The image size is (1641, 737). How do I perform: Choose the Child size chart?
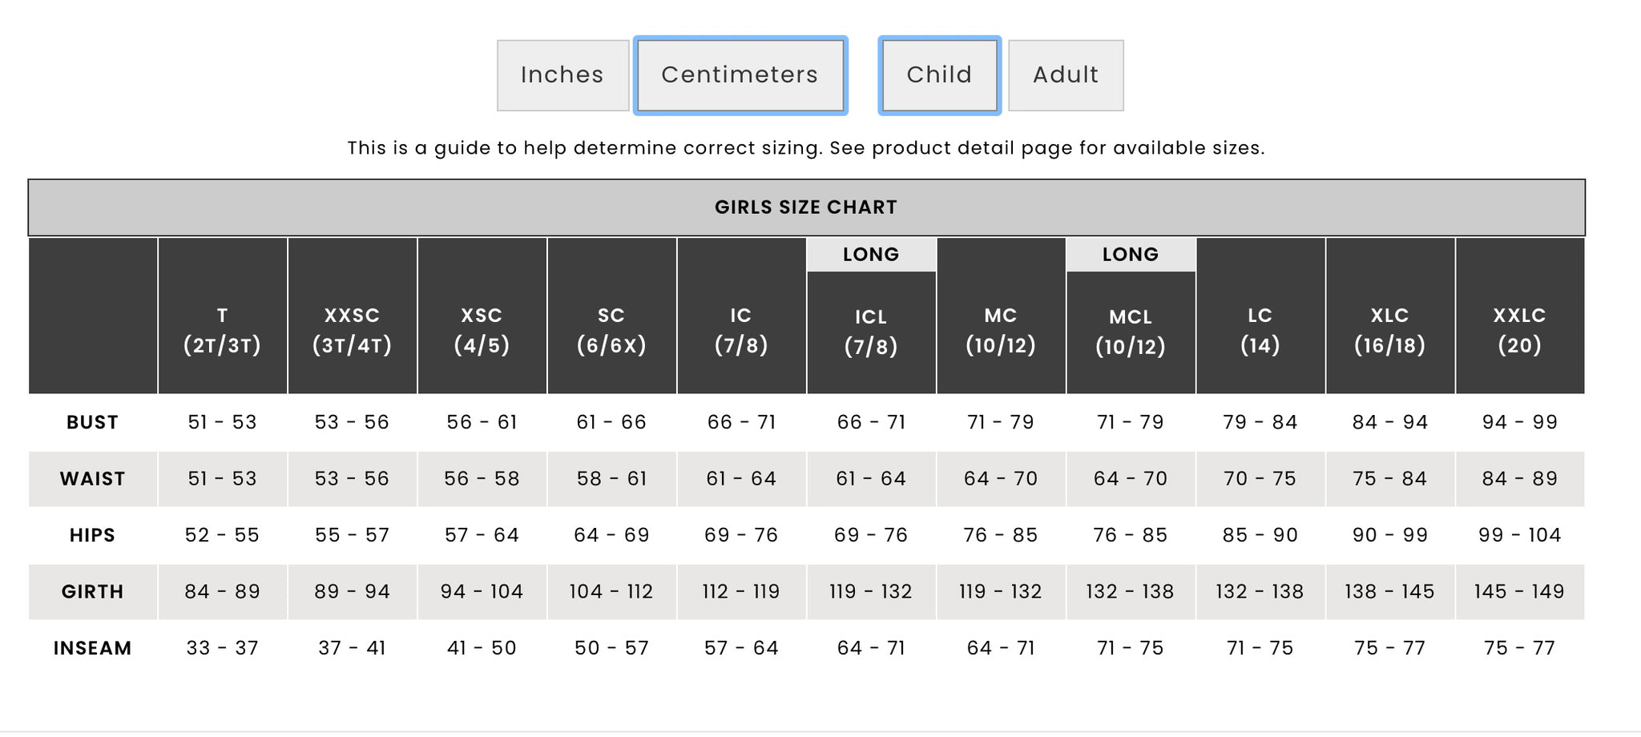939,75
